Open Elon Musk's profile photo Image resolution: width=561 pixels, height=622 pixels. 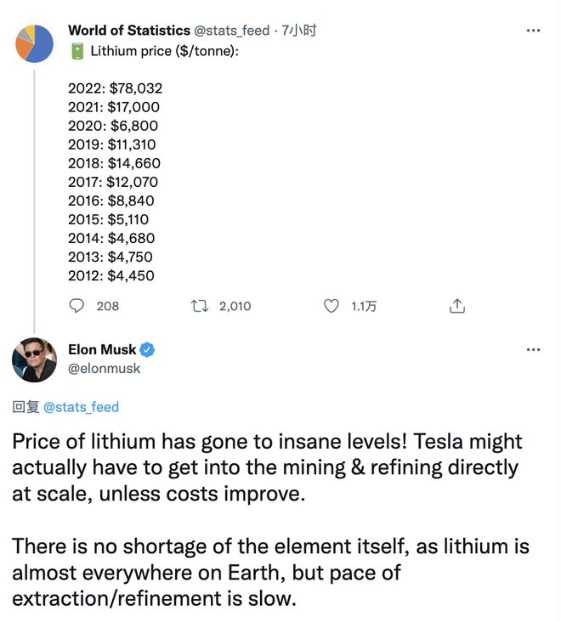[34, 359]
